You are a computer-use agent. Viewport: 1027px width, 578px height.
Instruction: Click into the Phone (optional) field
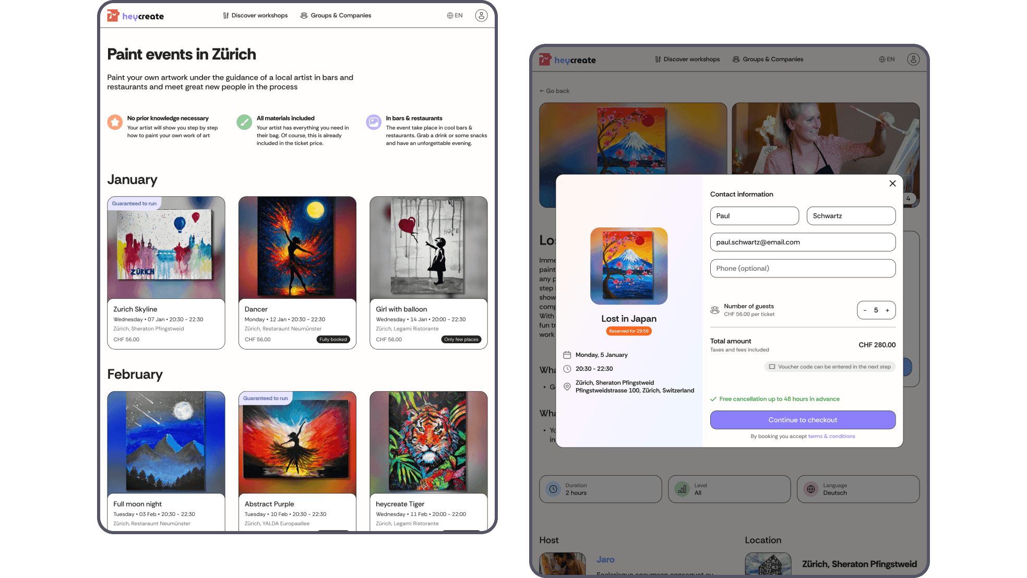click(802, 268)
